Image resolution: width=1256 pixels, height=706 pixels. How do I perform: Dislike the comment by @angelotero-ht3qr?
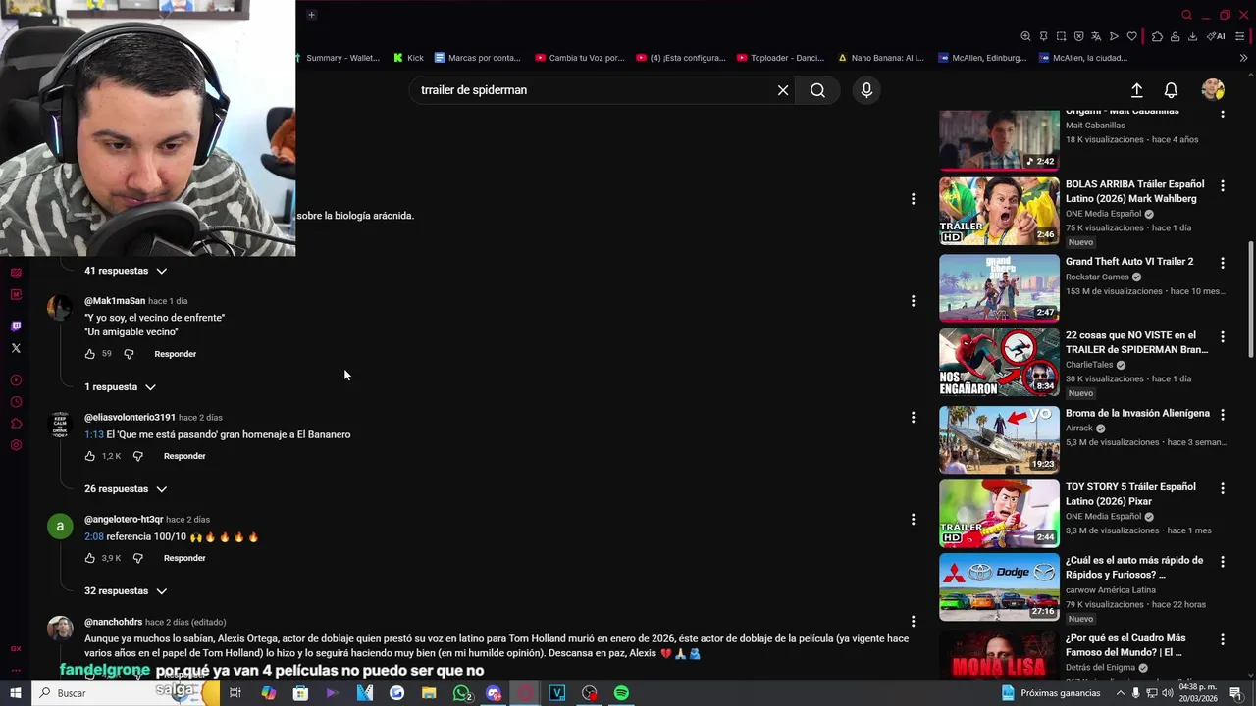137,558
